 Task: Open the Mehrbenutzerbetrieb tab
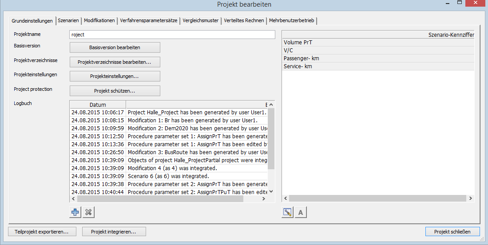[291, 20]
